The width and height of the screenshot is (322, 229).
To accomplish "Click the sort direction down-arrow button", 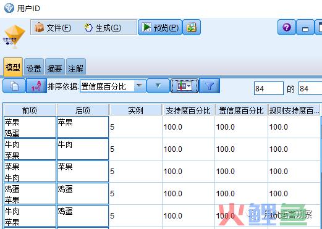I will click(158, 86).
